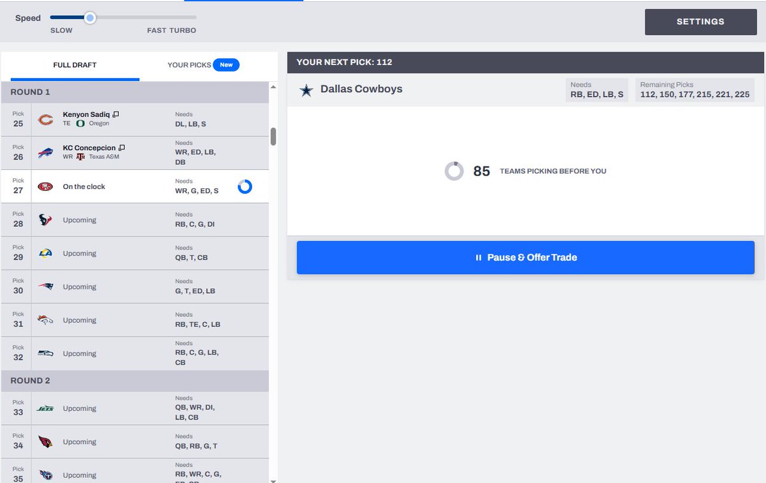Click the Pick 25 number cell
The height and width of the screenshot is (483, 766).
(x=18, y=119)
